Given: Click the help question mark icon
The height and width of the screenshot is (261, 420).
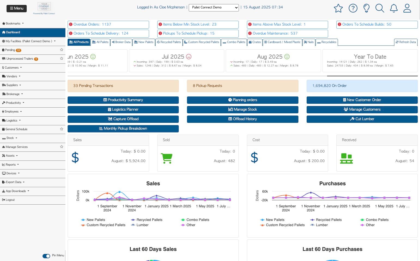Looking at the screenshot, I should (353, 8).
